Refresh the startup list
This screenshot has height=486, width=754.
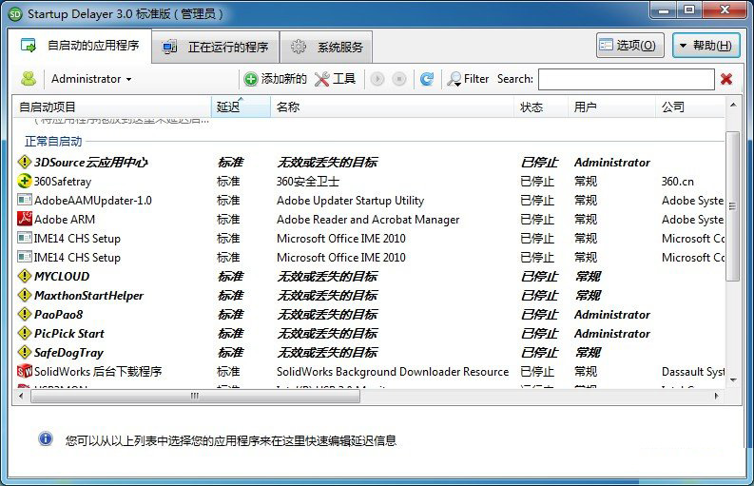(427, 79)
